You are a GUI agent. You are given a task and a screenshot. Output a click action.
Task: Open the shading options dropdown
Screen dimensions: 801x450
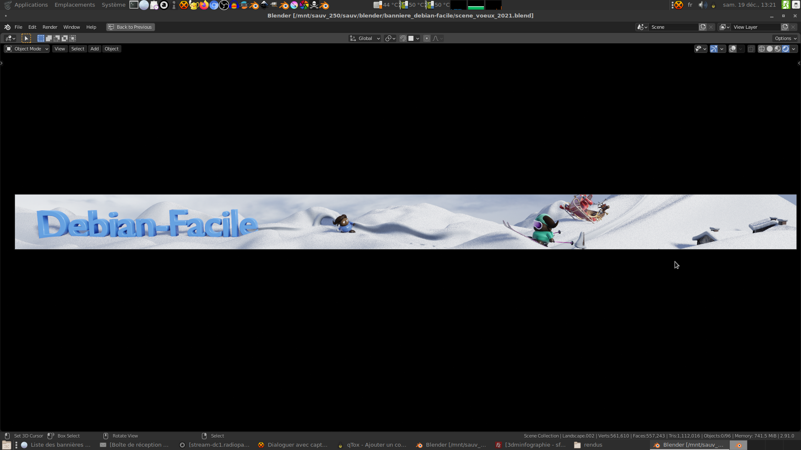pyautogui.click(x=793, y=49)
